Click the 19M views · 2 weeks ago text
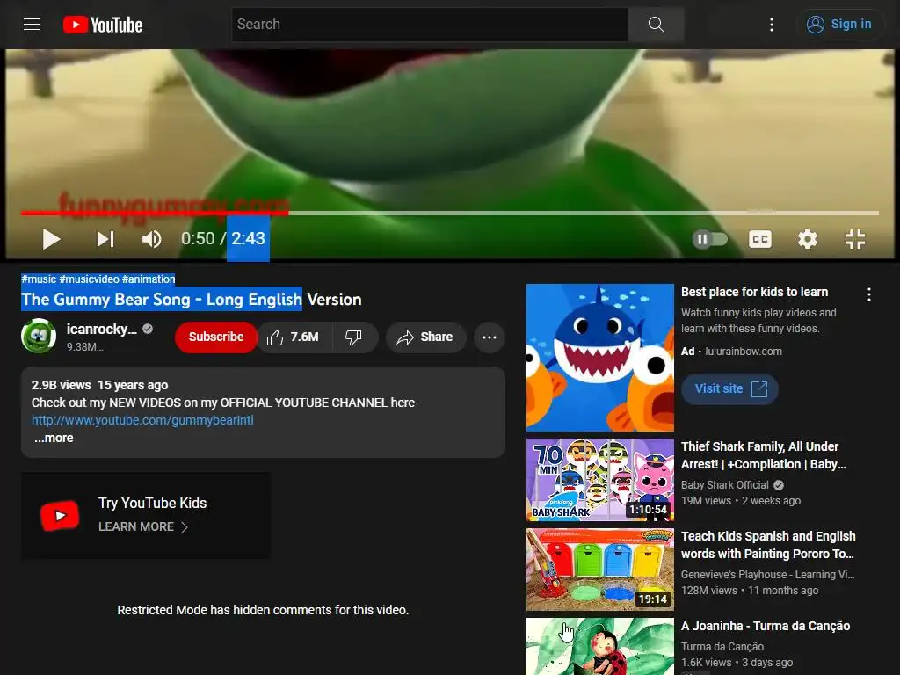Screen dimensions: 900x675 click(x=740, y=500)
